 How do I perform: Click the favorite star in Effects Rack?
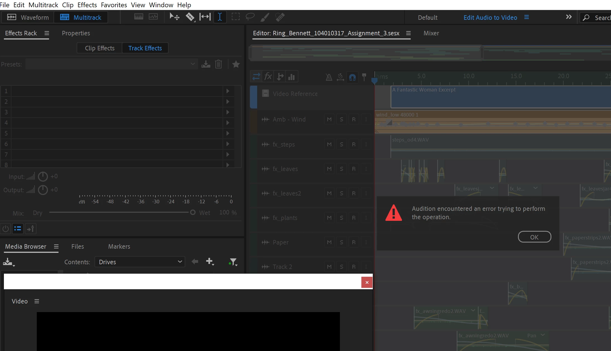(236, 64)
